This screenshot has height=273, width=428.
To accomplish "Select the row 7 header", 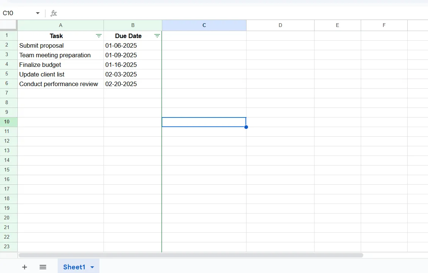I will [x=7, y=93].
